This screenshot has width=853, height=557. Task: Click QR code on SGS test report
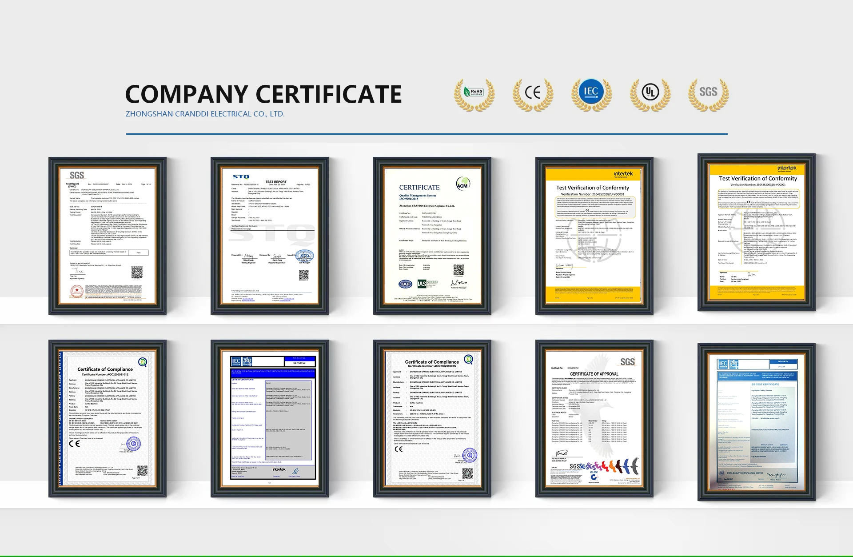(137, 272)
